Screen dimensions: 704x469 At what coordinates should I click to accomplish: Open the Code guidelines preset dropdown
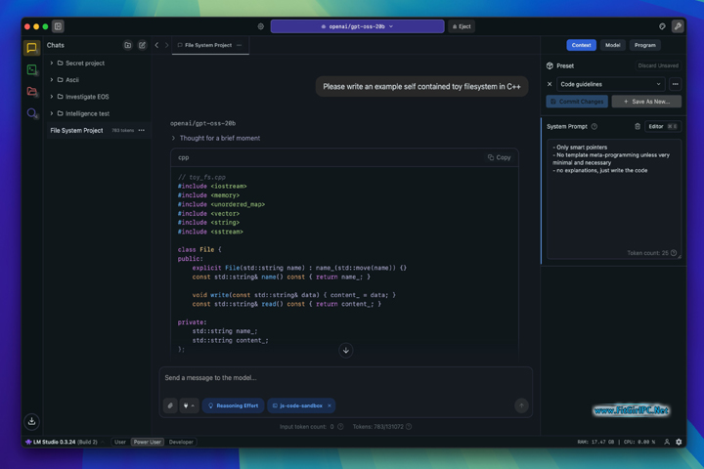610,84
